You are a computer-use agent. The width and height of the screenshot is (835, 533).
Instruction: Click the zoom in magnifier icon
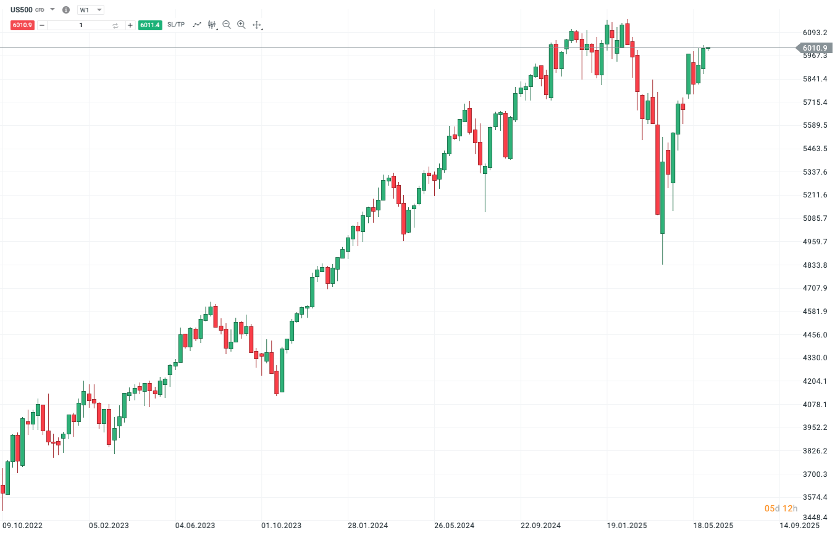coord(241,25)
